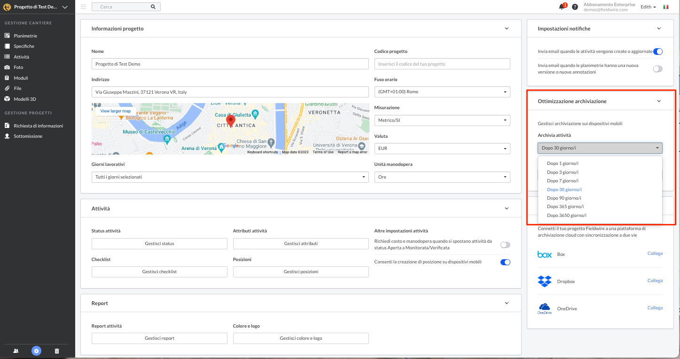Open the File paperclip icon
Viewport: 680px width, 359px height.
tap(7, 88)
